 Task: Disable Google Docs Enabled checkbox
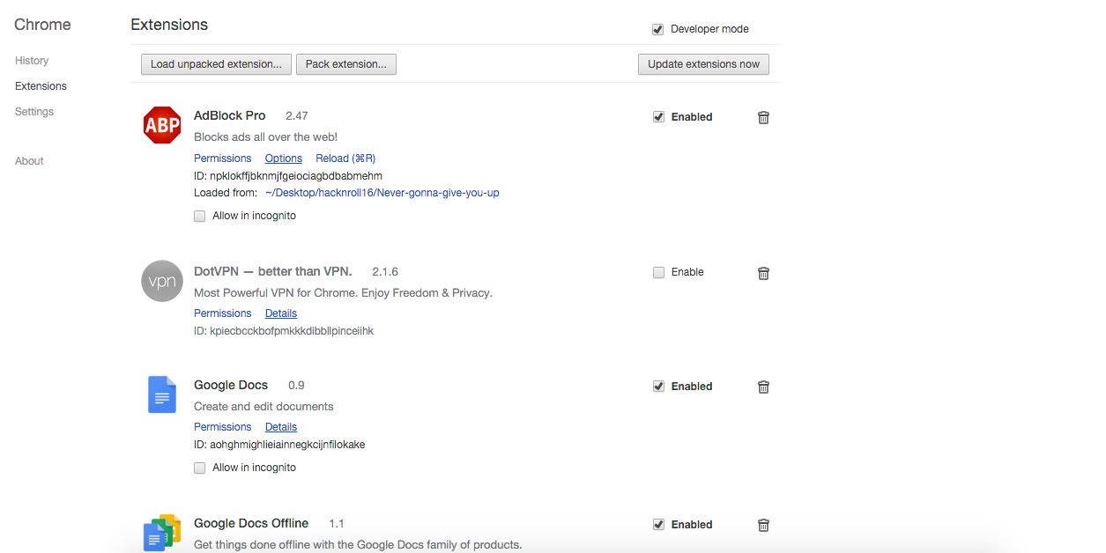coord(658,387)
